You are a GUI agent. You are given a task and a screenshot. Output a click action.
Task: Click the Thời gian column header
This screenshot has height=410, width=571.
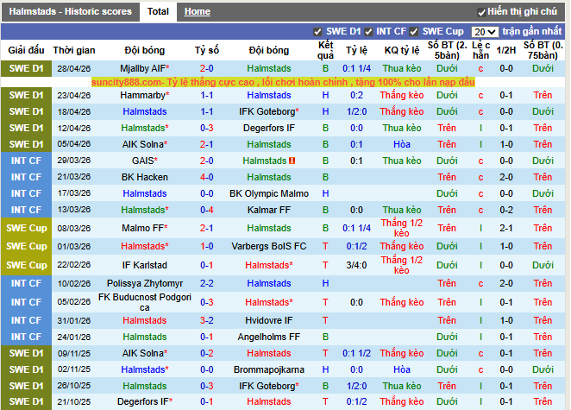pos(74,50)
